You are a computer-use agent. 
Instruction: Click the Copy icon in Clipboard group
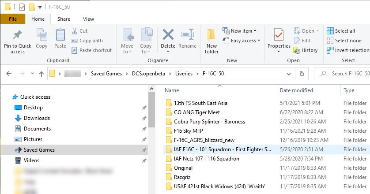pyautogui.click(x=42, y=34)
